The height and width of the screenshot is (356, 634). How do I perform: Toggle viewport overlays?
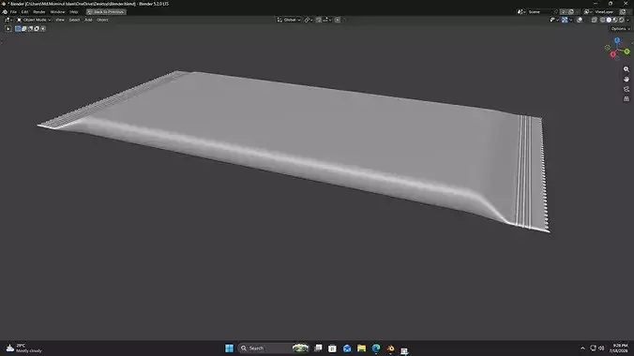[x=580, y=20]
